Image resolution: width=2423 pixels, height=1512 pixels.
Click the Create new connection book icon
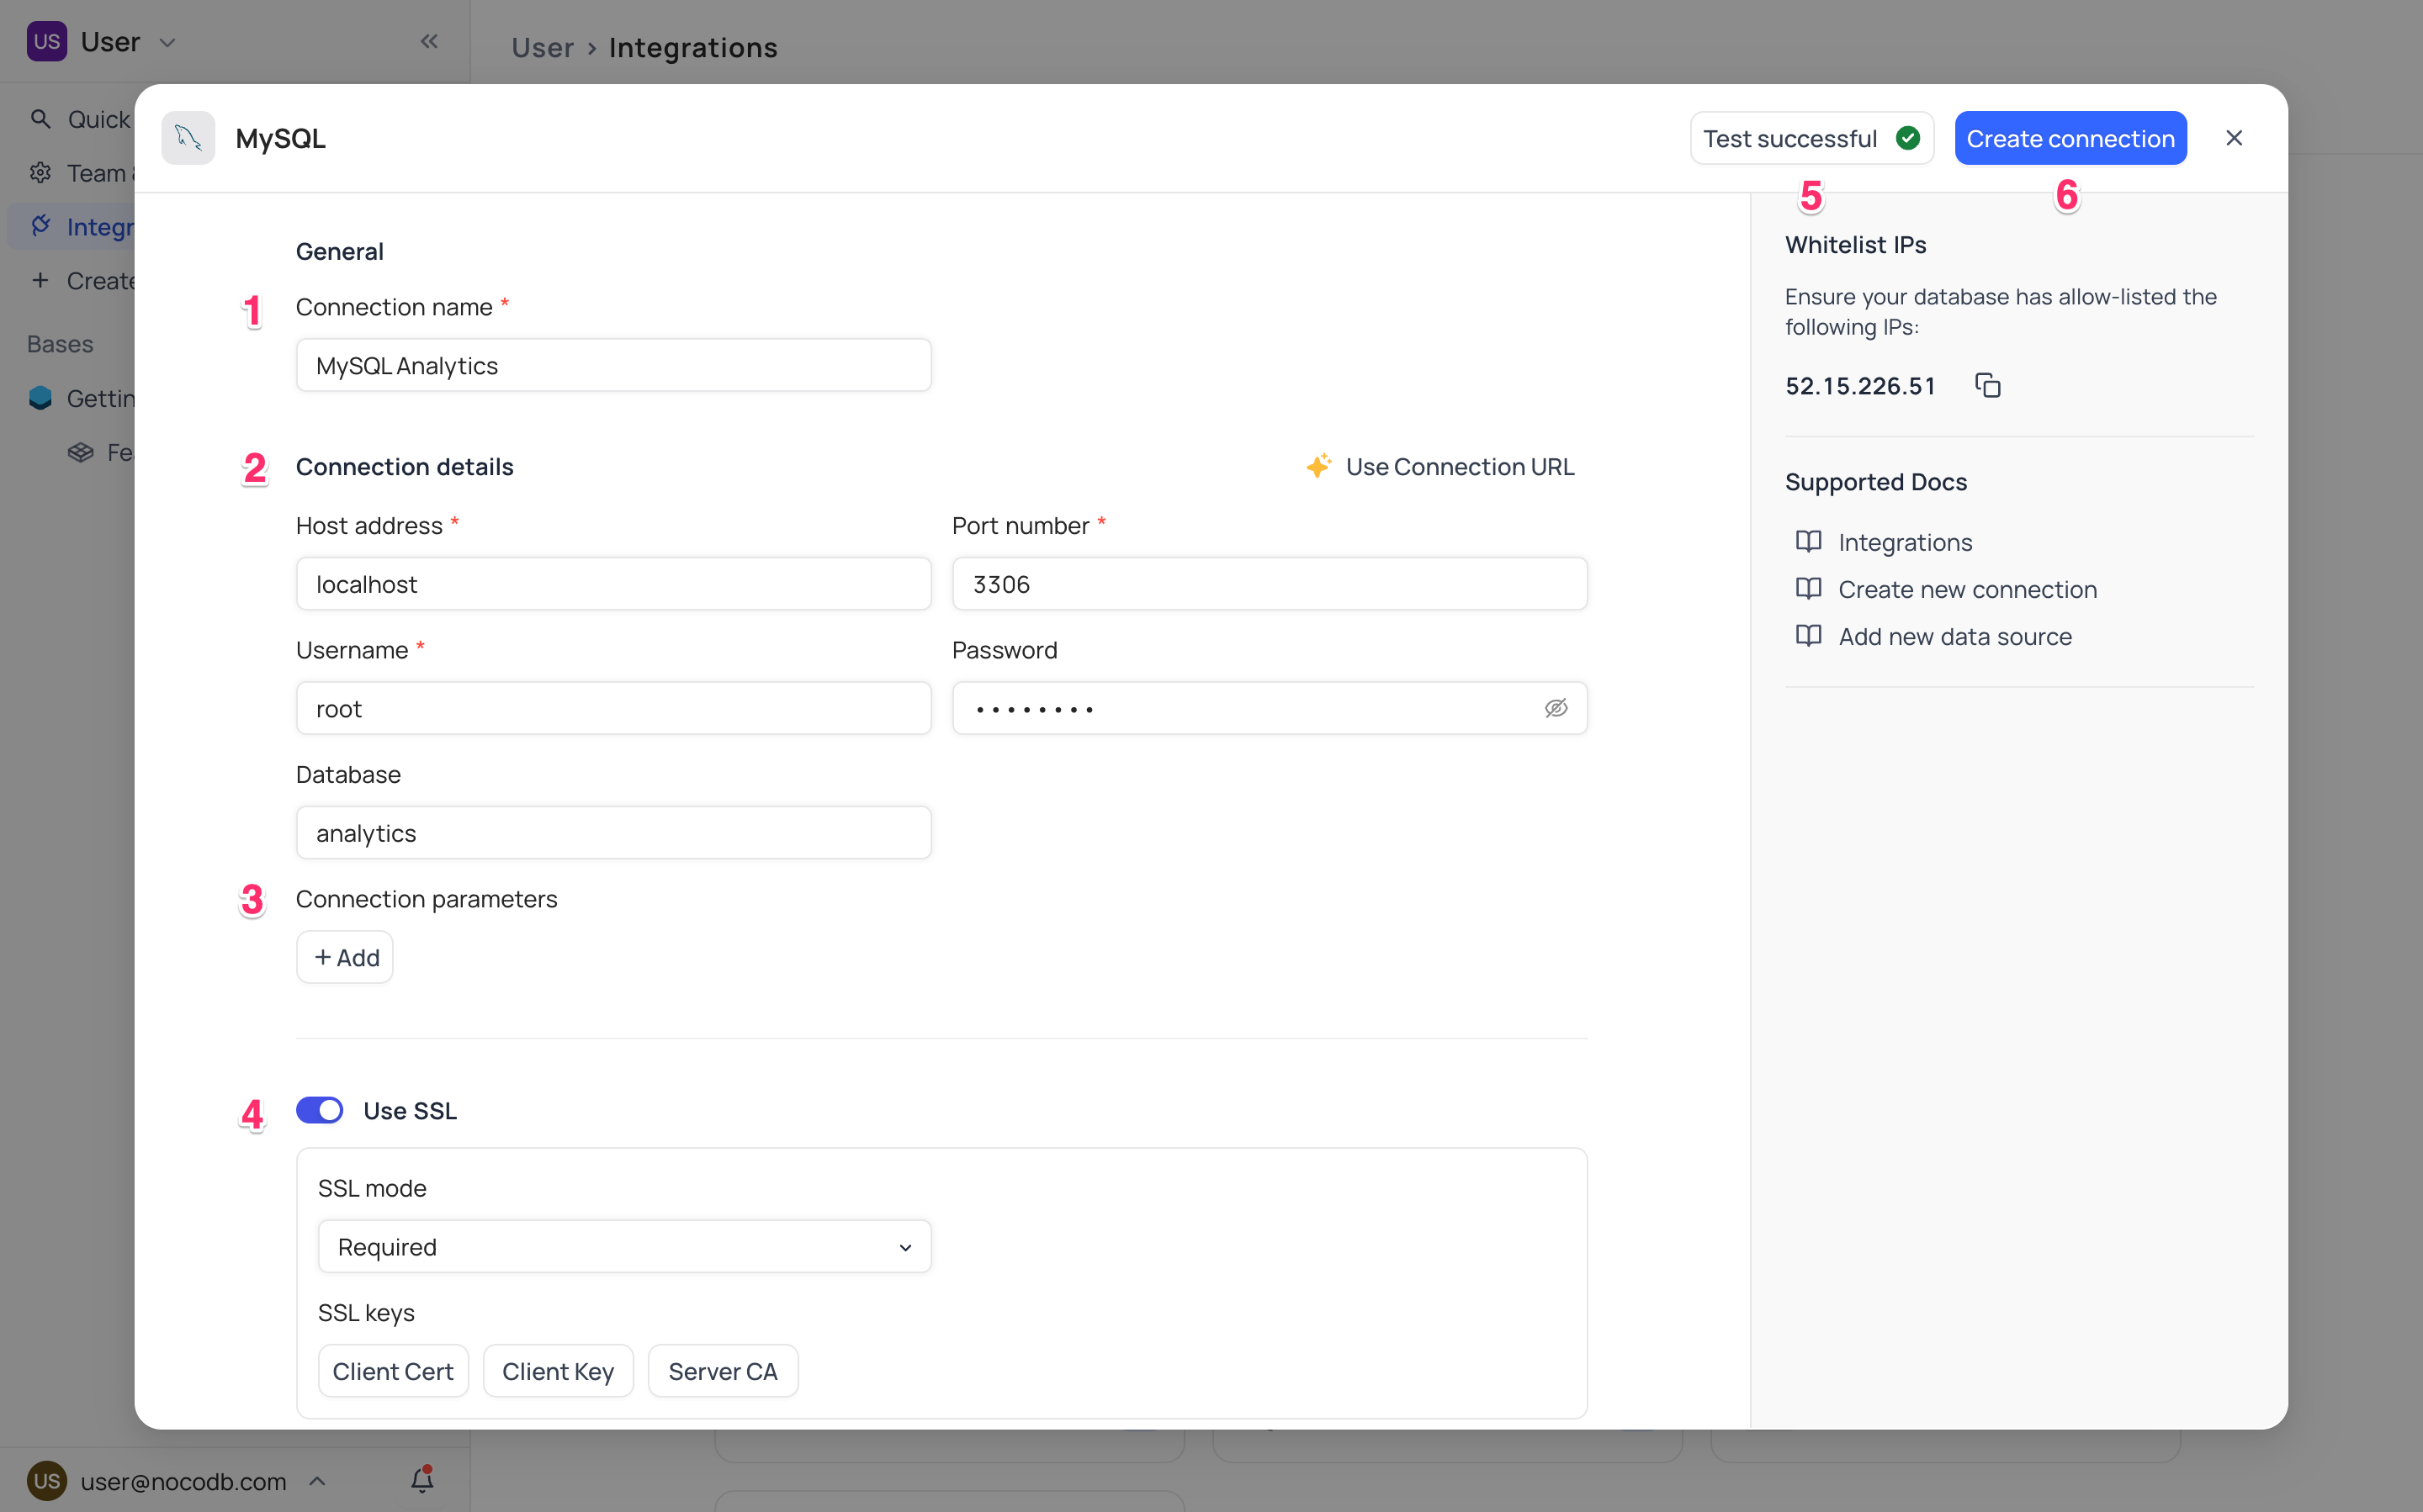click(x=1808, y=589)
